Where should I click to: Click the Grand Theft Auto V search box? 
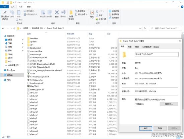tap(165, 28)
